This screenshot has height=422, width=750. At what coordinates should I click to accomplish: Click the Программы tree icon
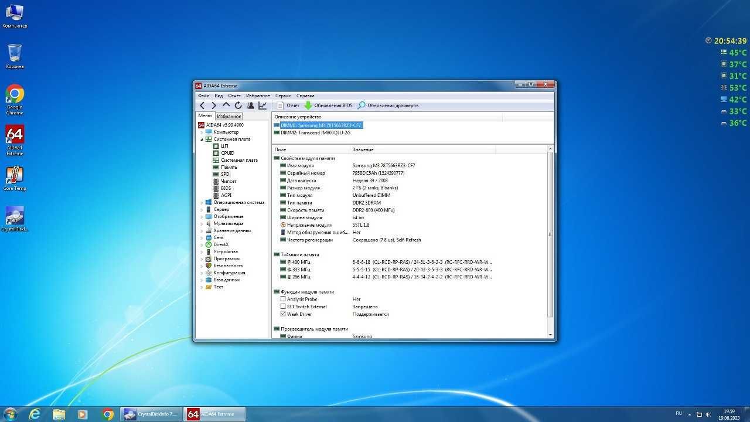click(209, 258)
